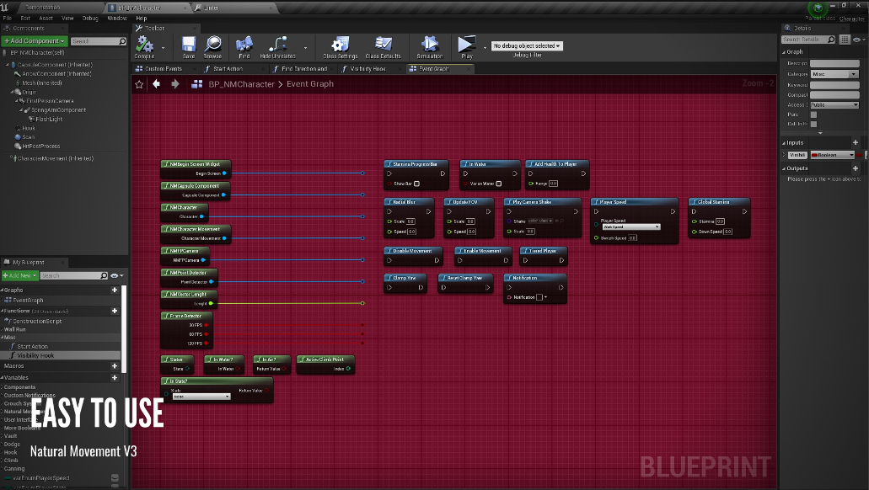
Task: Click the Add Component button
Action: point(35,41)
